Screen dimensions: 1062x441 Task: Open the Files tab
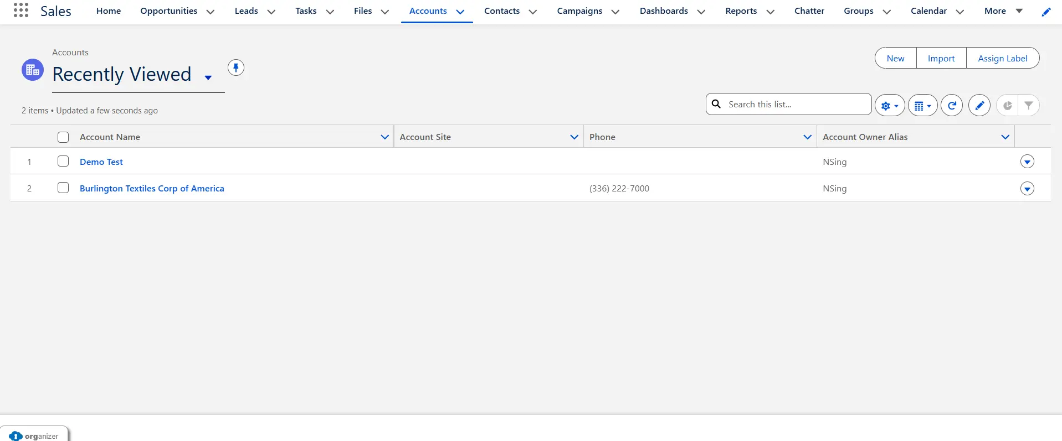363,11
